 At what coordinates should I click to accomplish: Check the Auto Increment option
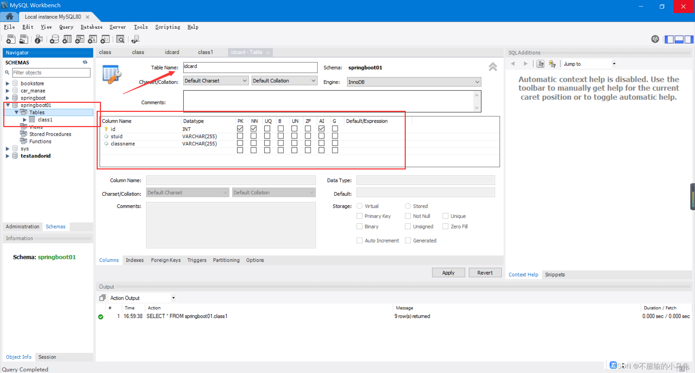[x=359, y=240]
